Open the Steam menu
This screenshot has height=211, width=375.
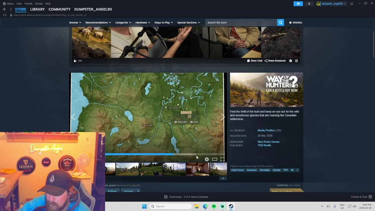click(x=10, y=4)
